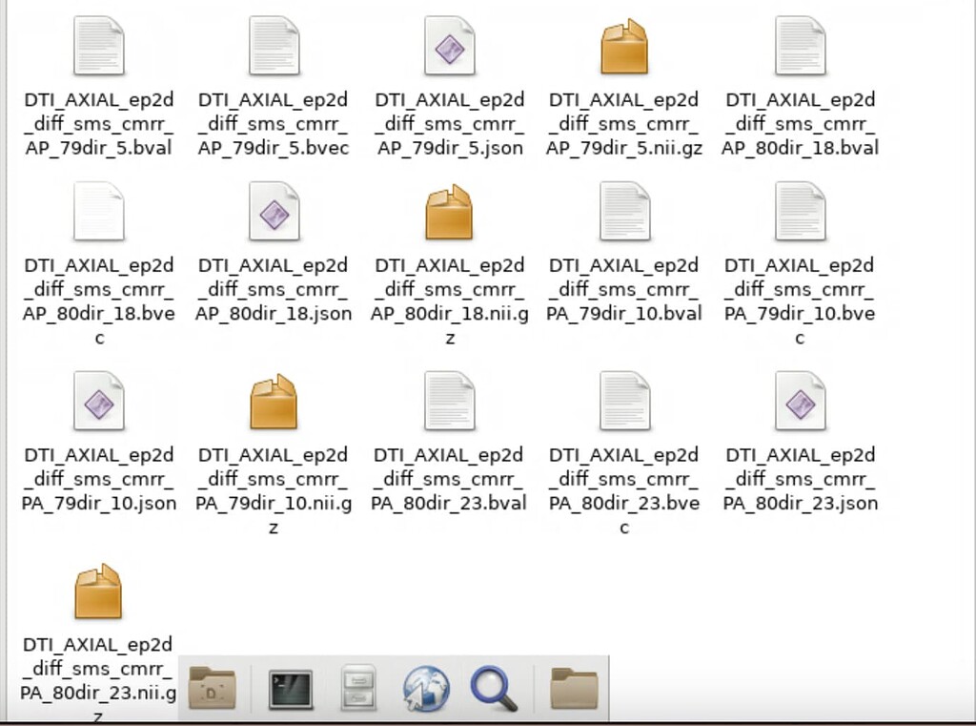The height and width of the screenshot is (726, 976).
Task: Open the file cabinet icon in the dock
Action: [x=357, y=686]
